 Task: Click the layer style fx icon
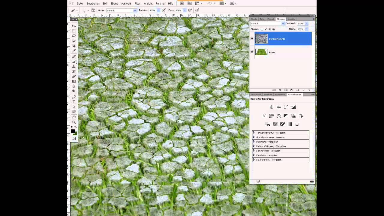pyautogui.click(x=280, y=90)
